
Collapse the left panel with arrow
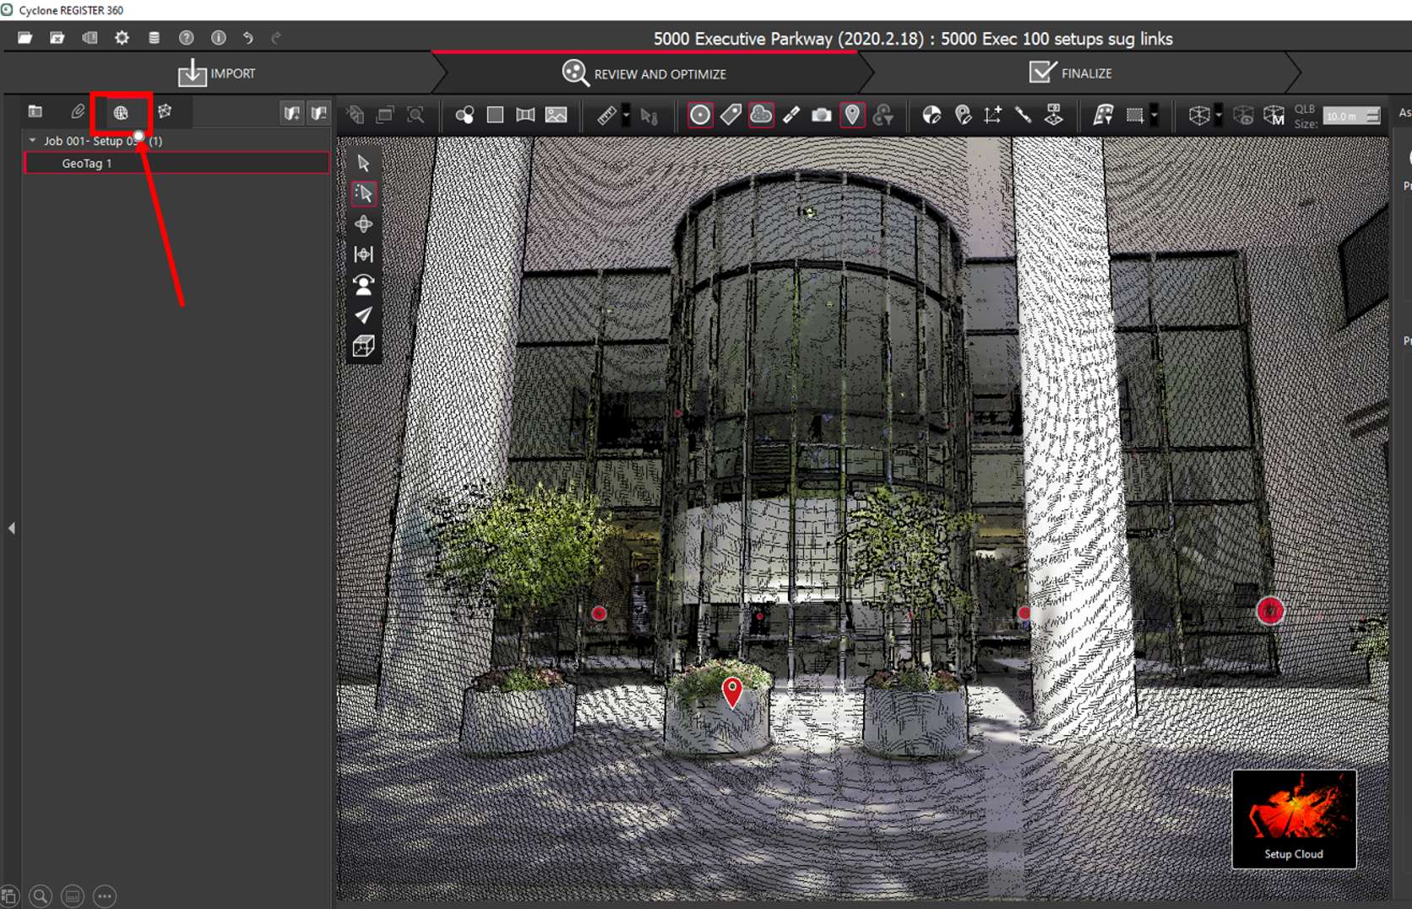[x=12, y=528]
